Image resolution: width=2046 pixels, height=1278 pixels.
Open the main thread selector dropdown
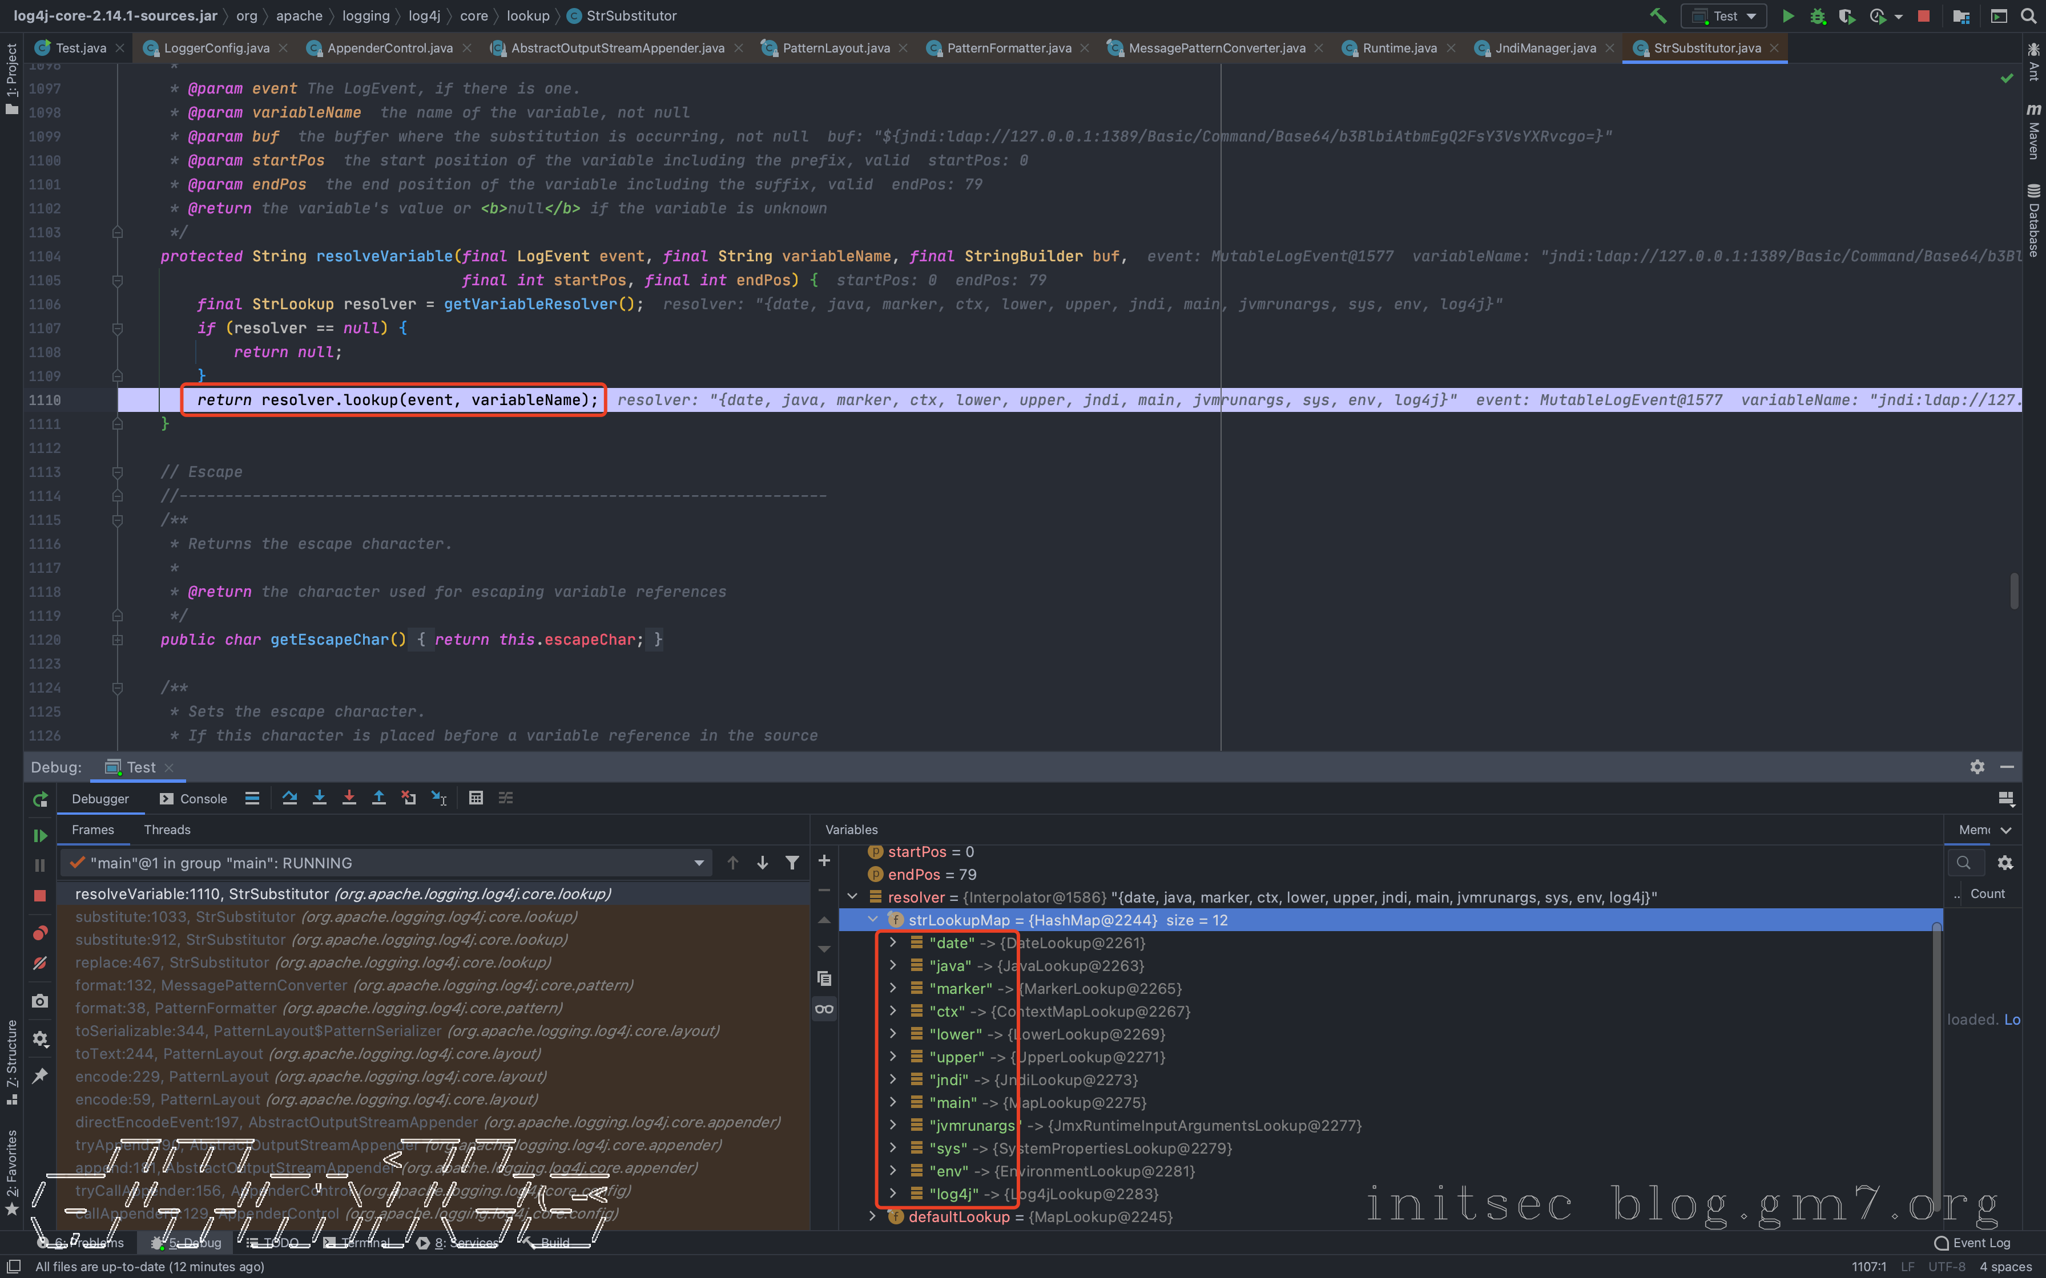point(699,863)
